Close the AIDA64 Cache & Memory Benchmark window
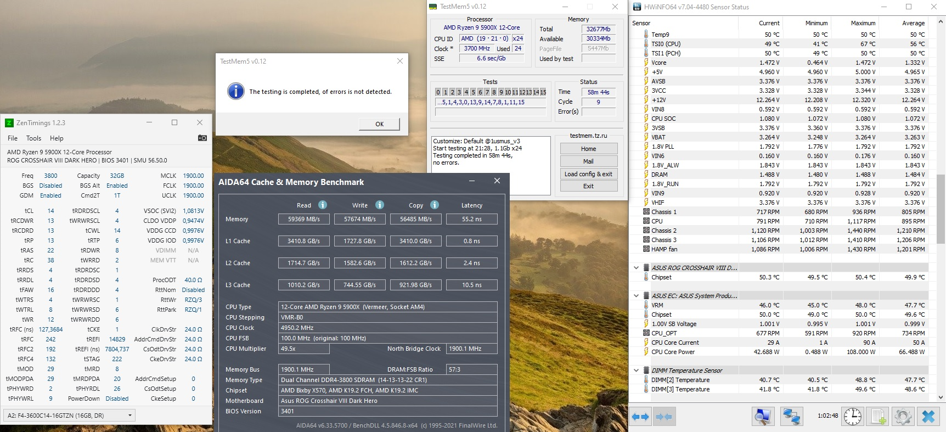 497,181
